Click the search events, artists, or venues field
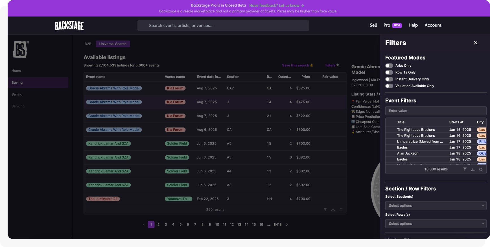The height and width of the screenshot is (247, 490). tap(223, 25)
